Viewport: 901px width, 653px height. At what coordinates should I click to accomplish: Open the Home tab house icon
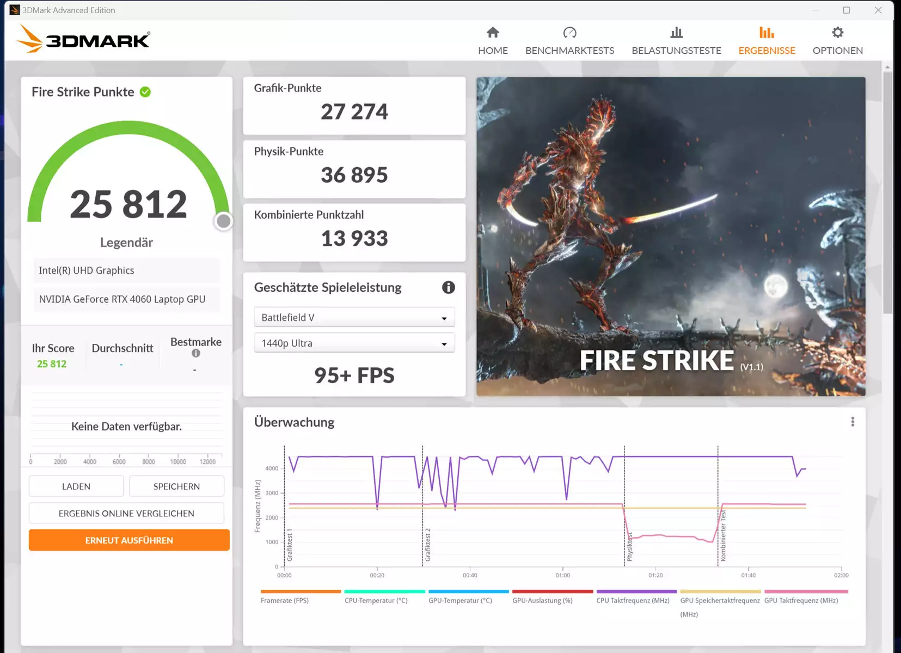point(493,33)
